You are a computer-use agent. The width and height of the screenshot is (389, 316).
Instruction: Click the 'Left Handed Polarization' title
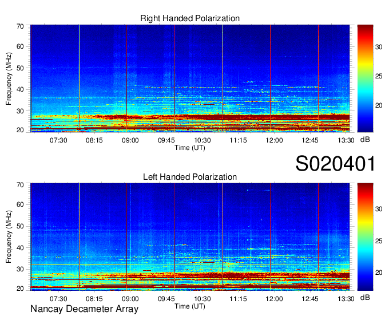click(x=190, y=177)
